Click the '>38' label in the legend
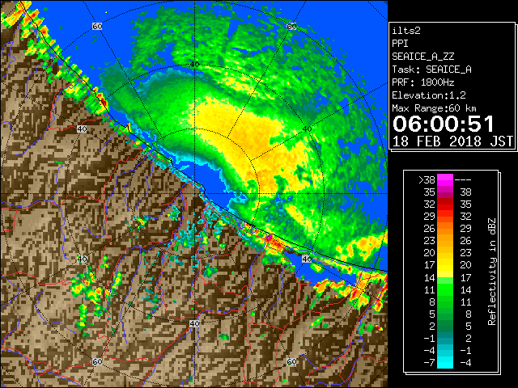 click(x=427, y=179)
